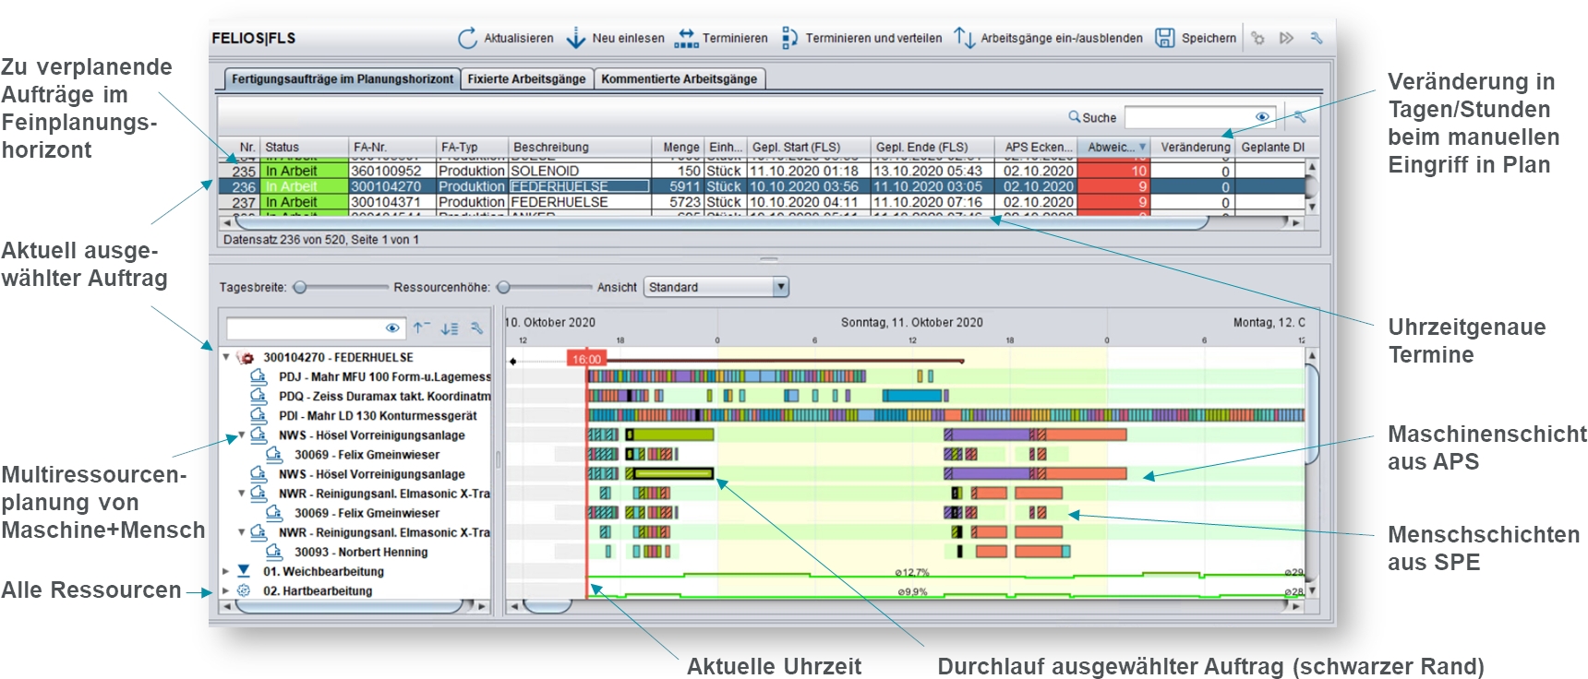Click the resource tree horizontal scrollbar right arrow
Screen dimensions: 1588x679
tap(483, 606)
